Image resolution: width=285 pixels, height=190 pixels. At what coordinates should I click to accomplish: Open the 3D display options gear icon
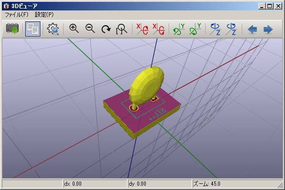point(53,29)
